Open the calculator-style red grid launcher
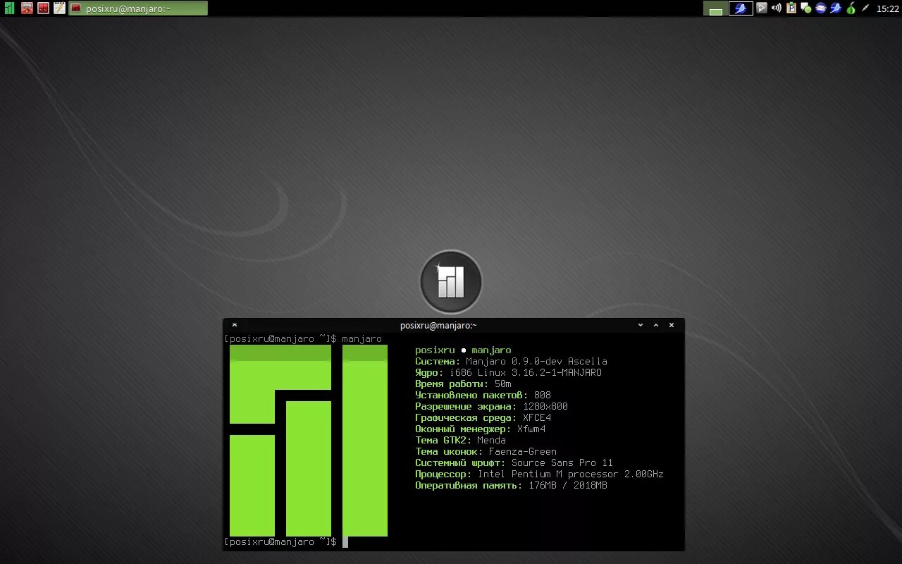 point(43,8)
